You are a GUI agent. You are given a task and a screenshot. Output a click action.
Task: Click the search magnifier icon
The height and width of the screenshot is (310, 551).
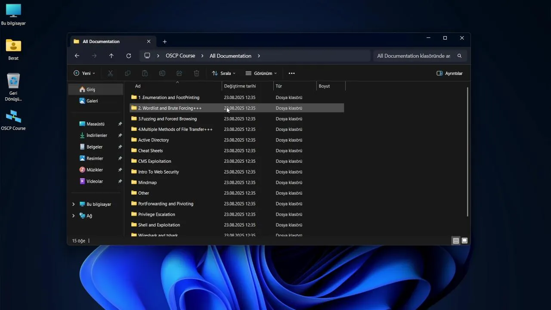(459, 56)
